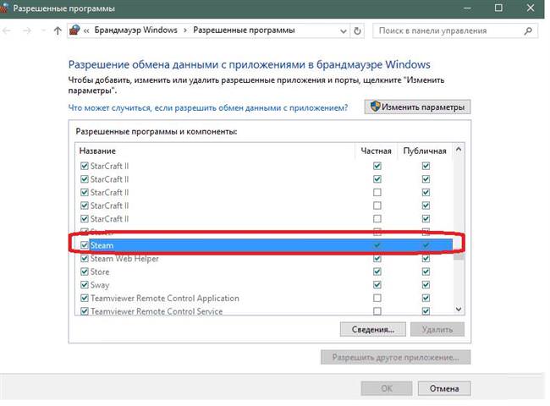Open the recent locations dropdown arrow
This screenshot has height=406, width=550.
[43, 30]
